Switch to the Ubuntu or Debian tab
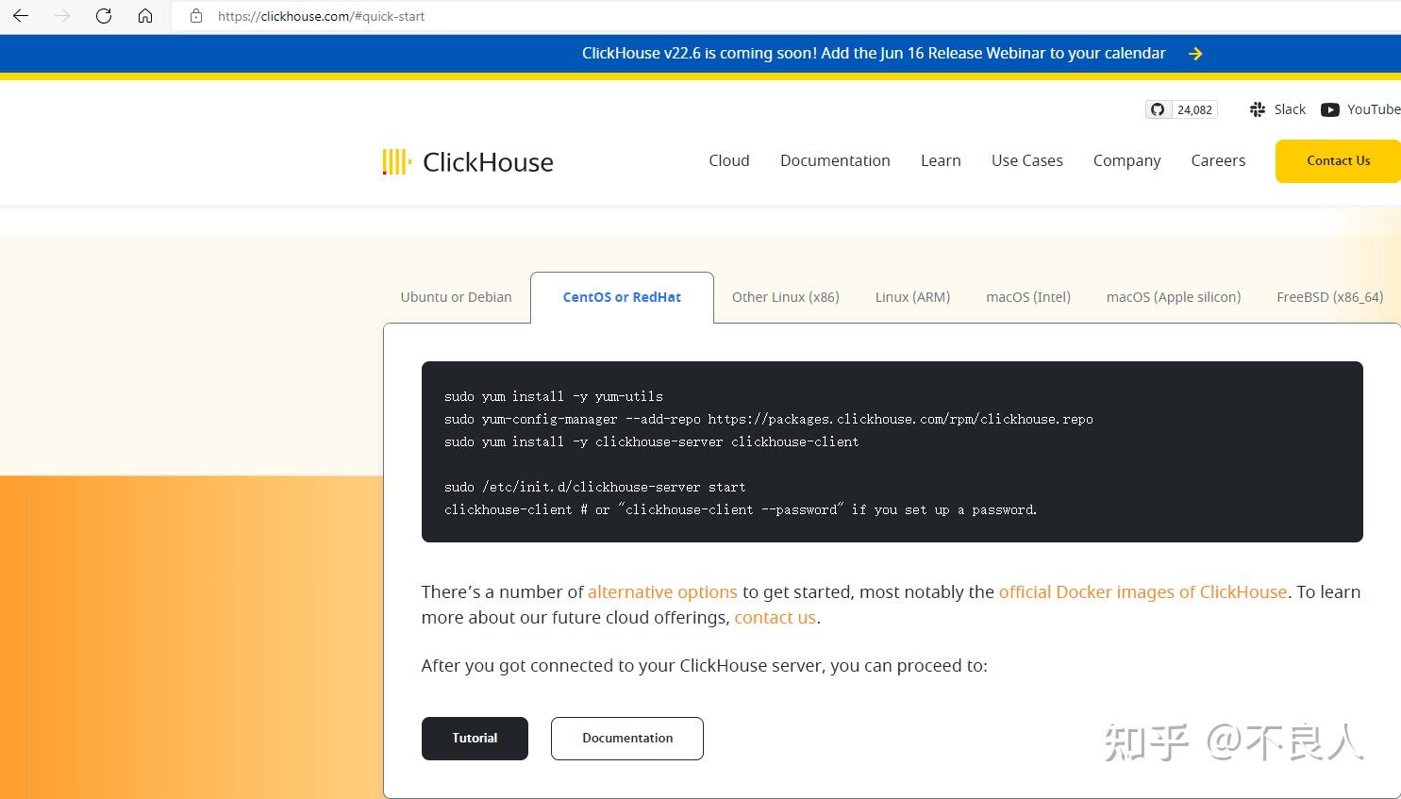 (456, 296)
